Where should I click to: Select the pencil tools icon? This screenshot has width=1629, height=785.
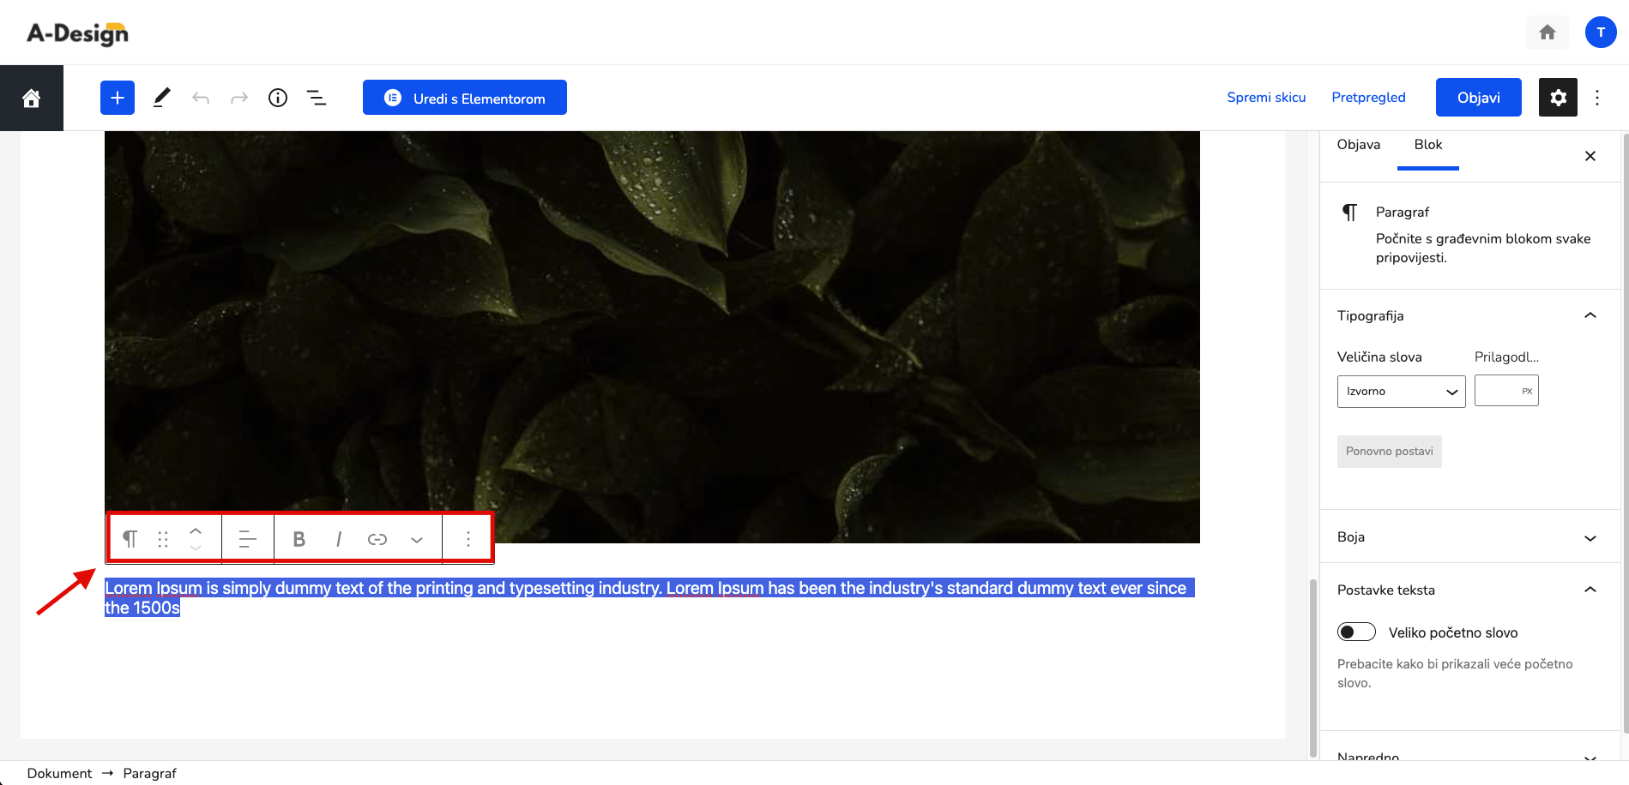[161, 98]
